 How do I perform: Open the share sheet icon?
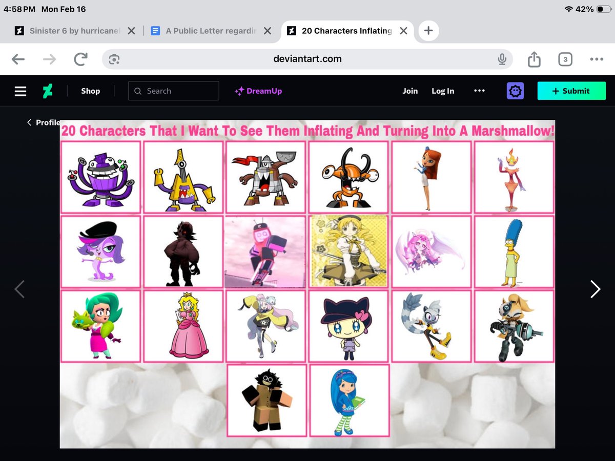[534, 59]
